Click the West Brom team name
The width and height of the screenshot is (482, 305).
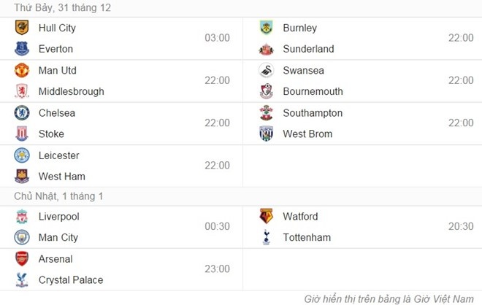tap(307, 134)
